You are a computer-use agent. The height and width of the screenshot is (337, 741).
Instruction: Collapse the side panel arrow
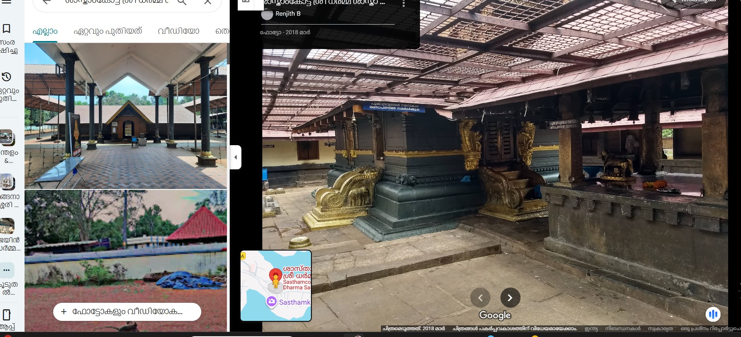coord(236,157)
